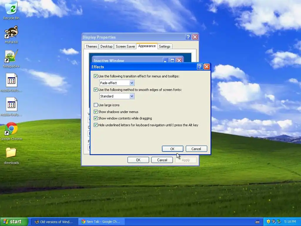Image resolution: width=301 pixels, height=226 pixels.
Task: Click the tray icon left of the clock
Action: click(x=279, y=222)
